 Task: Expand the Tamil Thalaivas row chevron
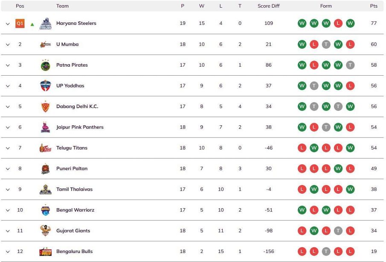[x=8, y=190]
